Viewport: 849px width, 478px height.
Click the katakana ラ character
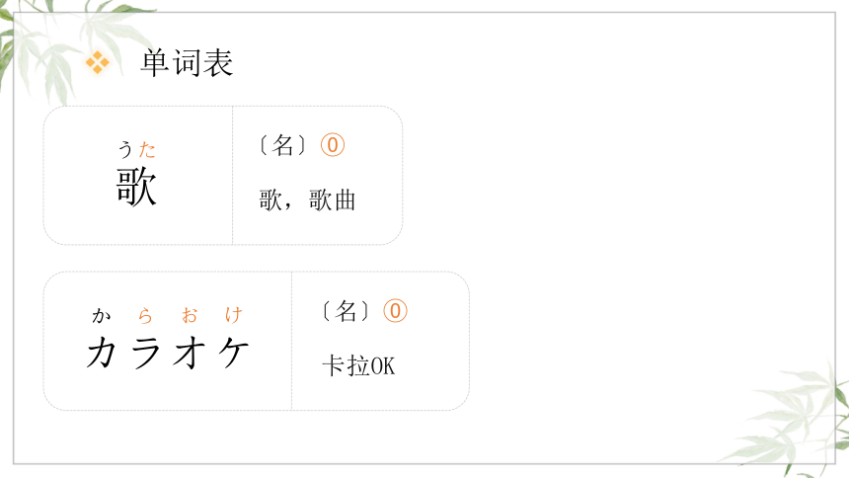(146, 353)
